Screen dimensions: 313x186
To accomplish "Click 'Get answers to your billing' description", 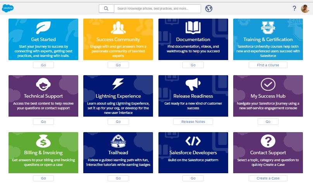I will click(x=43, y=162).
